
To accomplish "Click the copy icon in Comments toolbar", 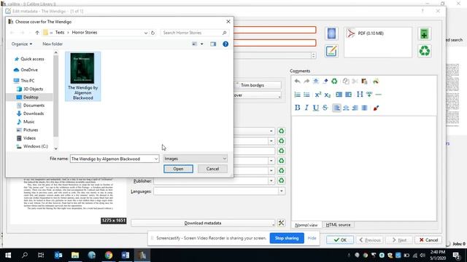I will 345,81.
